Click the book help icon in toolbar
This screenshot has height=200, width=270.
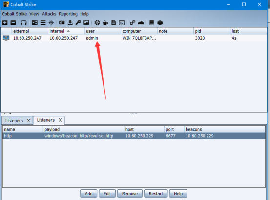pos(151,22)
